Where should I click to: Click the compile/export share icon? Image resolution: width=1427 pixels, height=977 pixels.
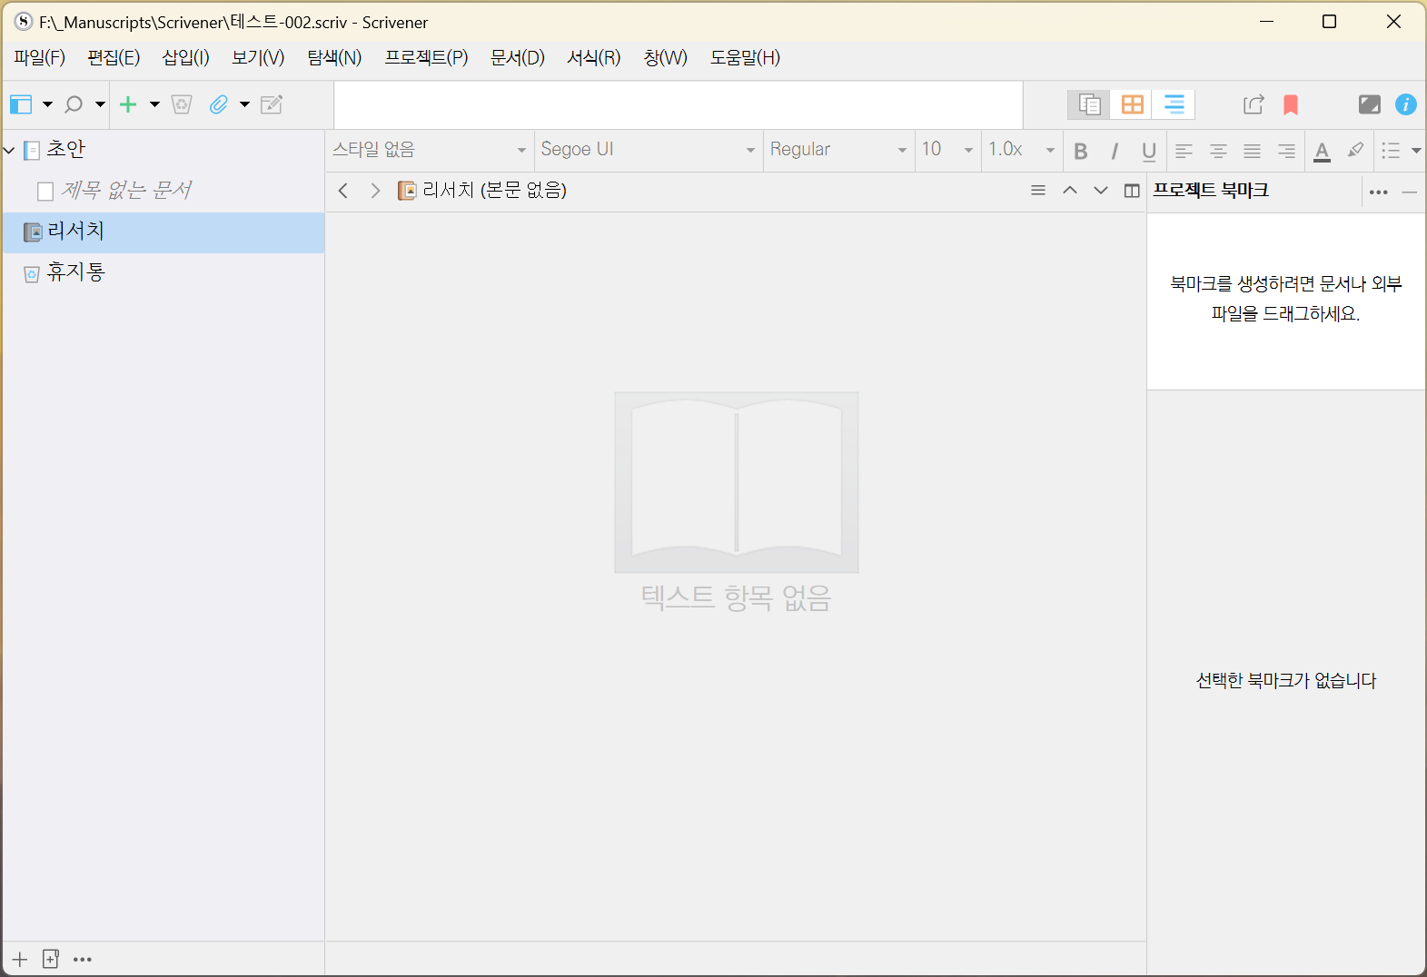[x=1254, y=104]
